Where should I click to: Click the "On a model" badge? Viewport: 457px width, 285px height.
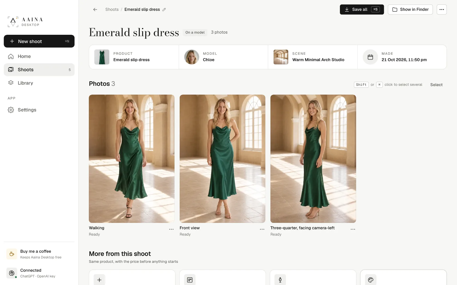point(195,32)
